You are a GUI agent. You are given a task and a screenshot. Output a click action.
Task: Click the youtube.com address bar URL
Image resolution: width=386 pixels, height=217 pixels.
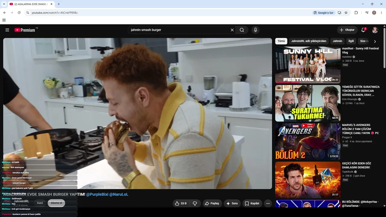pyautogui.click(x=55, y=13)
